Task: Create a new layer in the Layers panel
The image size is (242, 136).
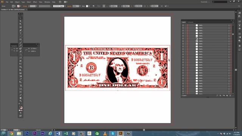Action: [227, 96]
